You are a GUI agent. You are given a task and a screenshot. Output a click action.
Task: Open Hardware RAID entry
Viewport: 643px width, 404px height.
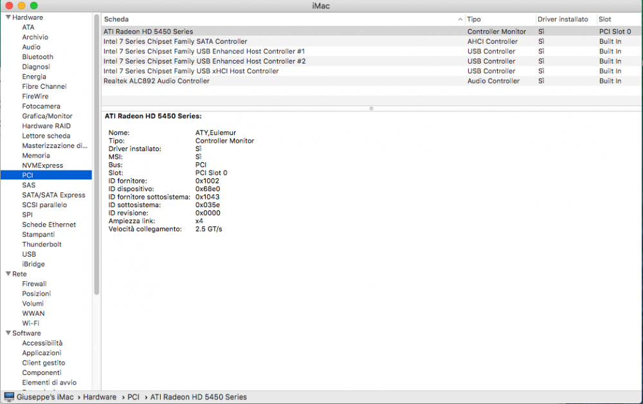[46, 125]
